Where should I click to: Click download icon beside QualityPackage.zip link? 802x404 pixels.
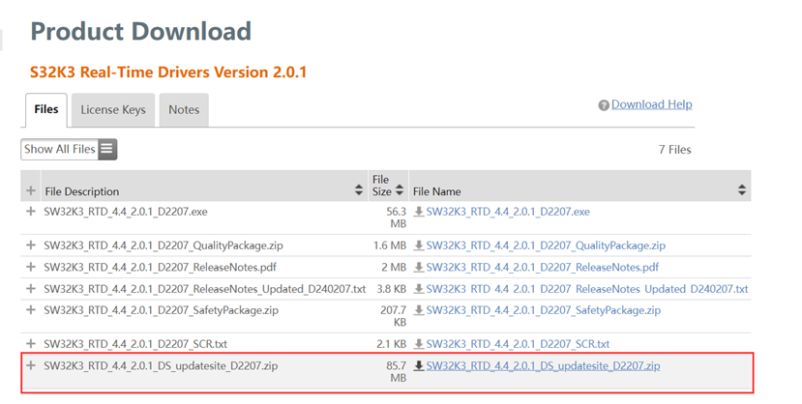(419, 245)
